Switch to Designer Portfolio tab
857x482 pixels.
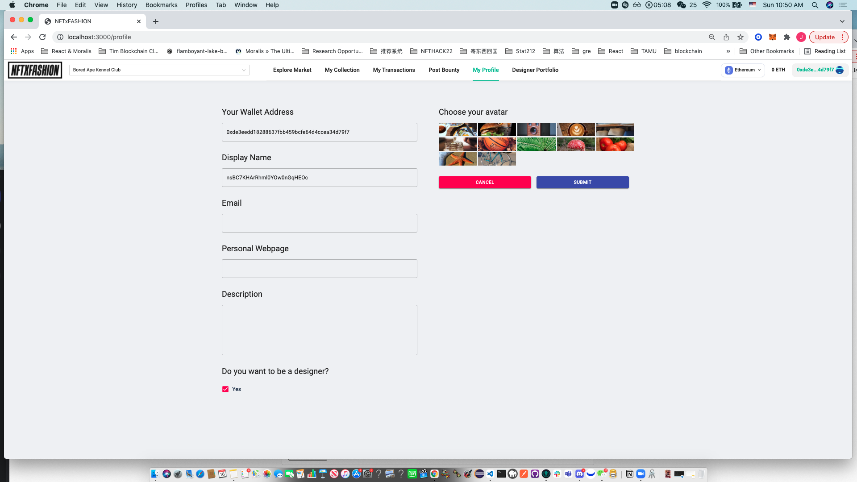point(534,70)
